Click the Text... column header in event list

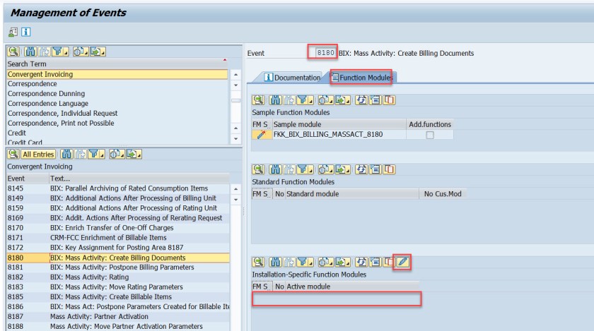point(139,178)
